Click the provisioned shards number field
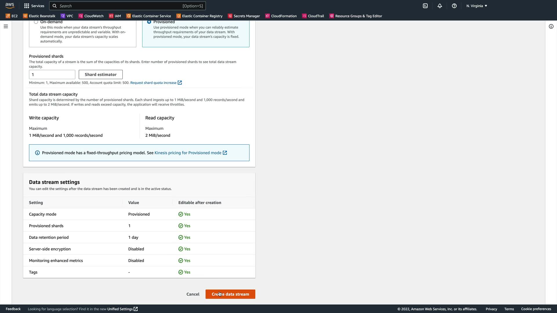Screen dimensions: 557x313 [x=52, y=74]
